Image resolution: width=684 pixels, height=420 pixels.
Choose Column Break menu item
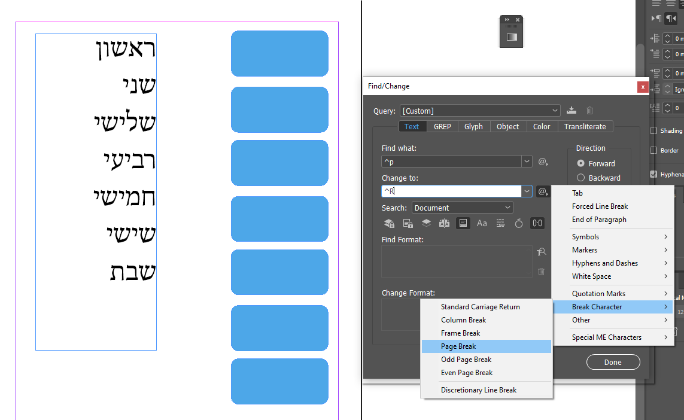point(487,319)
